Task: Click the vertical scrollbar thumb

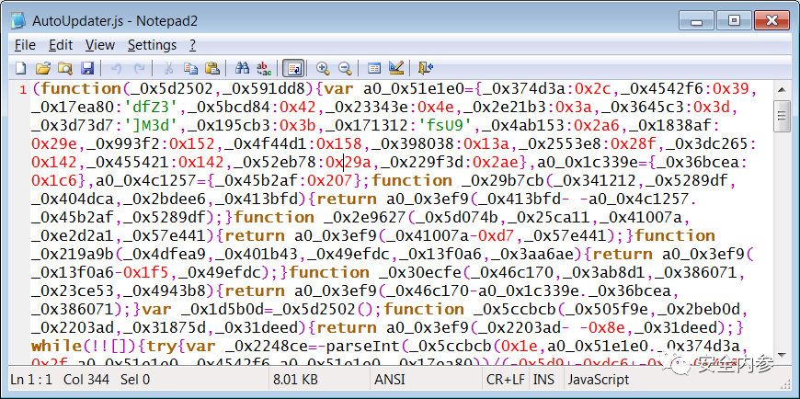Action: (x=781, y=117)
